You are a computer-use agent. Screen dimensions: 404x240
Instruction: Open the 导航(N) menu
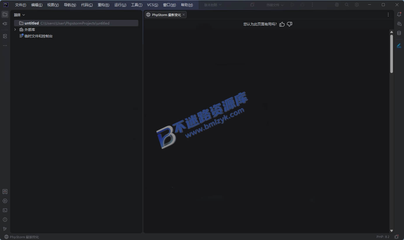pos(70,5)
